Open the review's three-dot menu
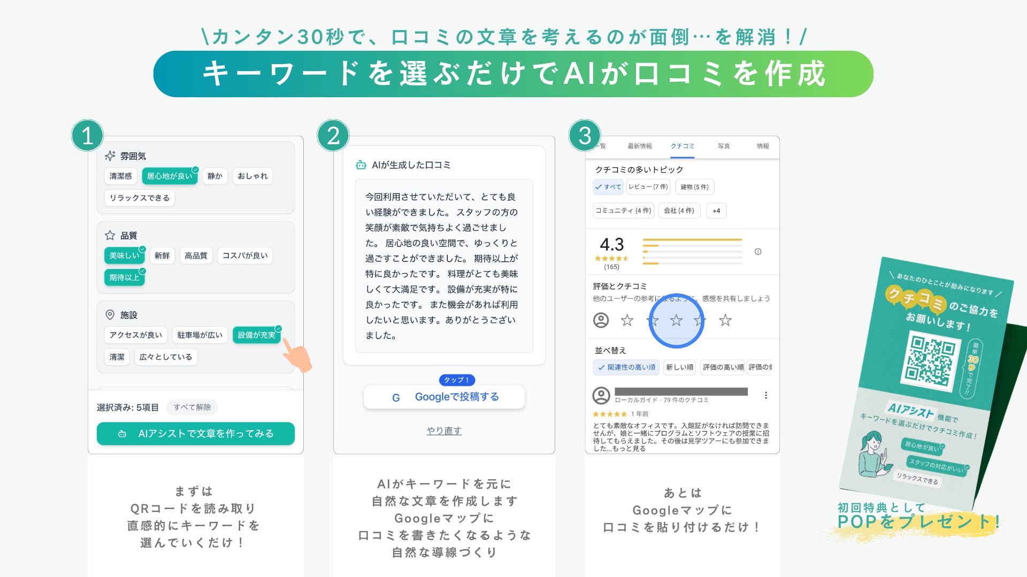This screenshot has height=577, width=1027. coord(766,395)
